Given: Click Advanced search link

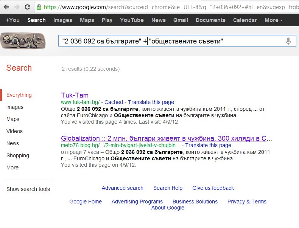Looking at the screenshot, I should pyautogui.click(x=122, y=188).
